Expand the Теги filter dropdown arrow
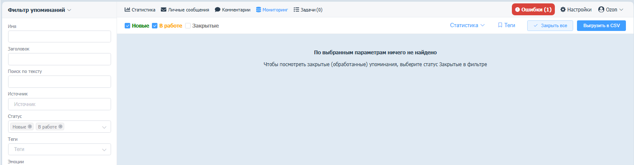The width and height of the screenshot is (634, 165). point(104,149)
